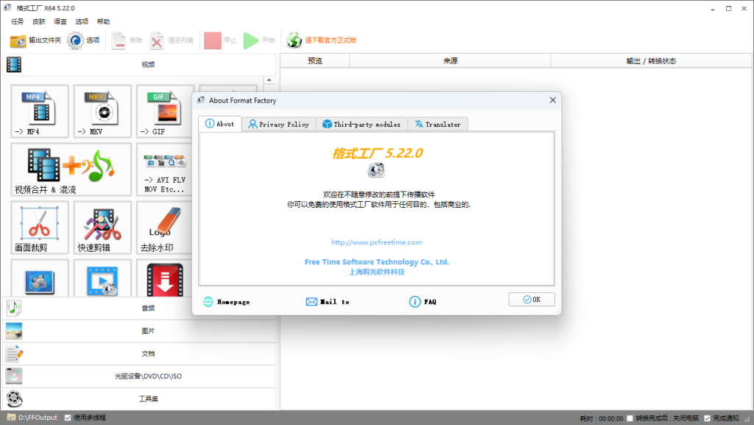The width and height of the screenshot is (754, 425).
Task: Open the output folder toolbar icon
Action: tap(18, 41)
